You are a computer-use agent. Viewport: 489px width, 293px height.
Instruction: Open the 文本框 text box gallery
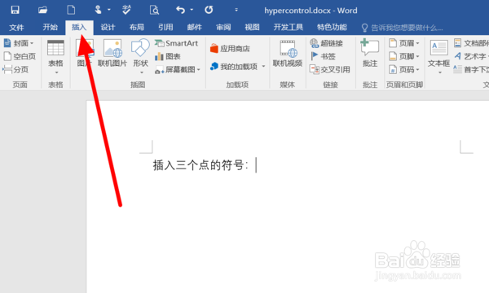click(x=438, y=57)
